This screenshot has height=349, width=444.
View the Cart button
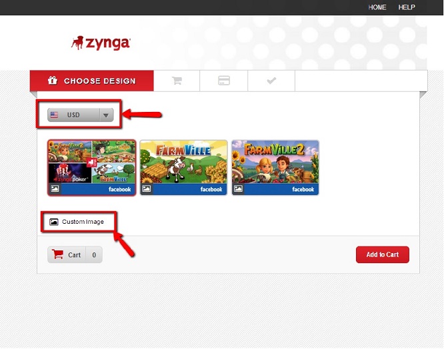click(75, 255)
